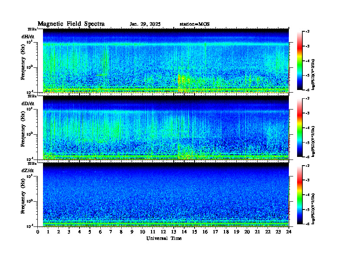Click the "-3" value on dZ/dt colorbar
Viewport: 344px width, 266px height.
point(308,180)
